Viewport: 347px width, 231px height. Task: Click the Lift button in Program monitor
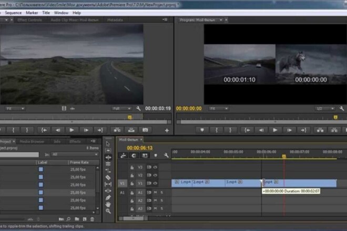coord(320,130)
